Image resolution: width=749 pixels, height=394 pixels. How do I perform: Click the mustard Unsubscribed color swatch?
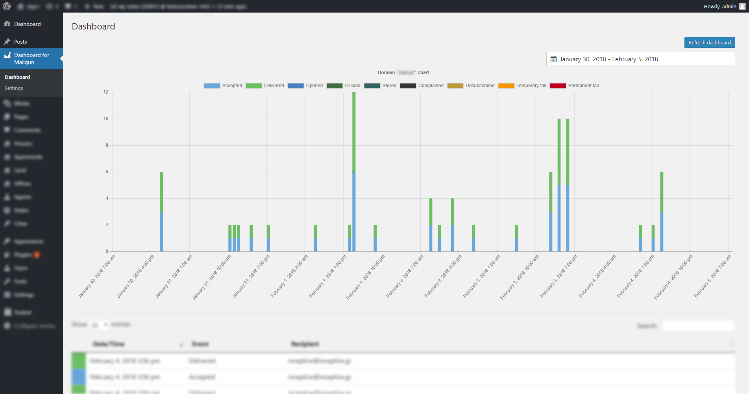coord(455,86)
